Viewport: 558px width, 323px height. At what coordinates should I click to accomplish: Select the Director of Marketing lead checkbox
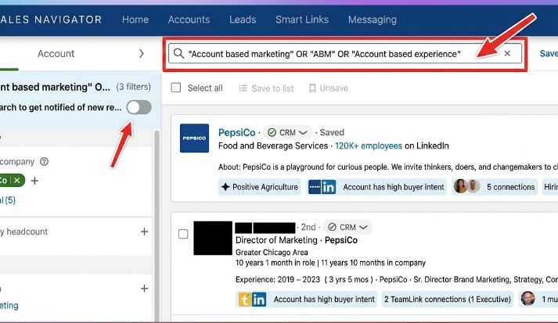[x=183, y=234]
